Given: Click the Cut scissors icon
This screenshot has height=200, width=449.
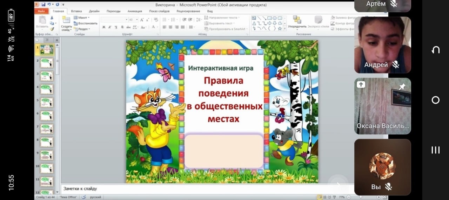Looking at the screenshot, I should tap(52, 18).
